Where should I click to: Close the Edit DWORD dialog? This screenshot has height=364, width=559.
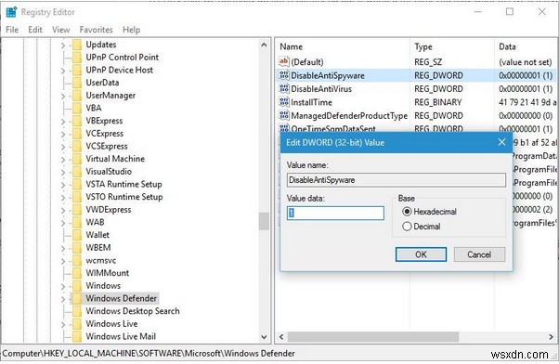tap(501, 142)
